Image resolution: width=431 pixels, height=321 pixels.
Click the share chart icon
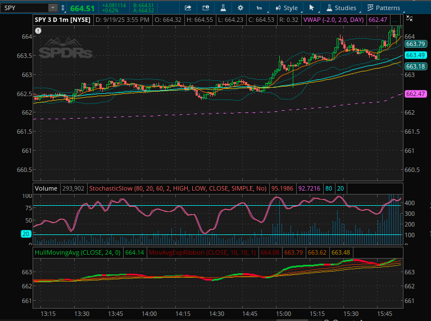188,8
